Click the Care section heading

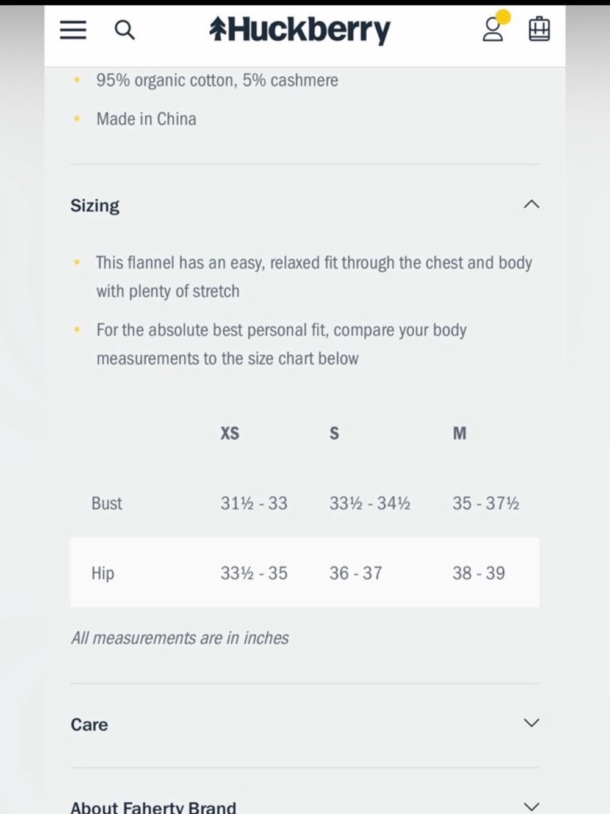(89, 724)
